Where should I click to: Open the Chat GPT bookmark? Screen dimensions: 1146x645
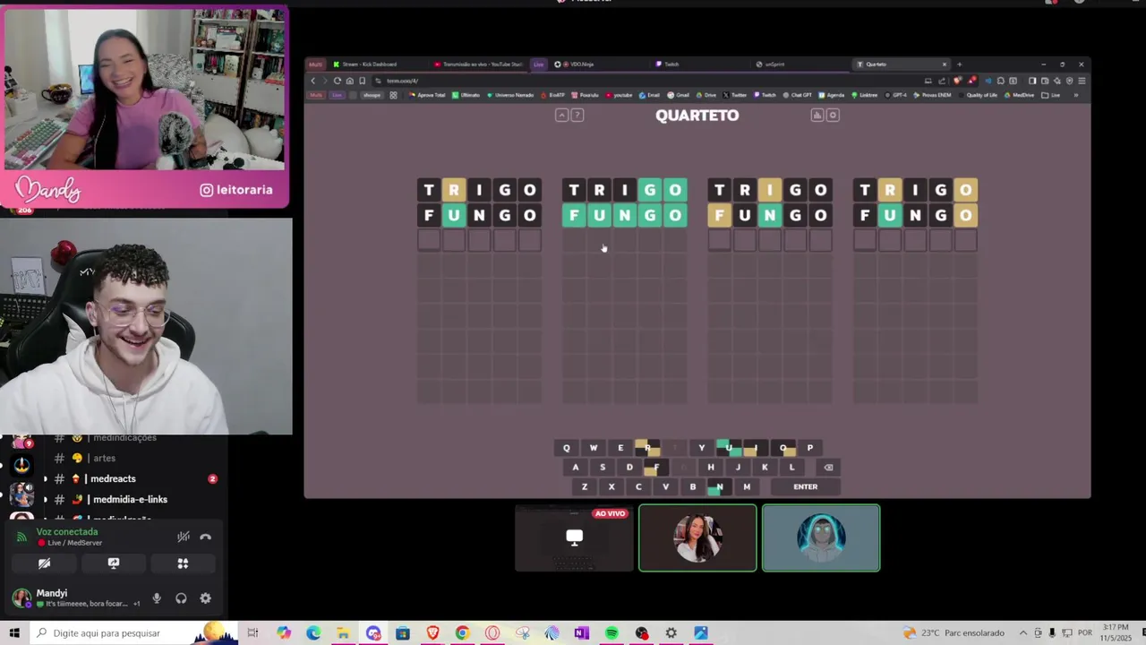(x=800, y=95)
